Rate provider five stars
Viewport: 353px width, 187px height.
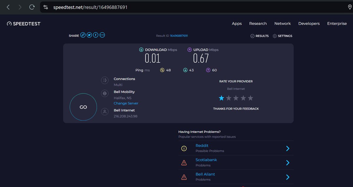(250, 98)
